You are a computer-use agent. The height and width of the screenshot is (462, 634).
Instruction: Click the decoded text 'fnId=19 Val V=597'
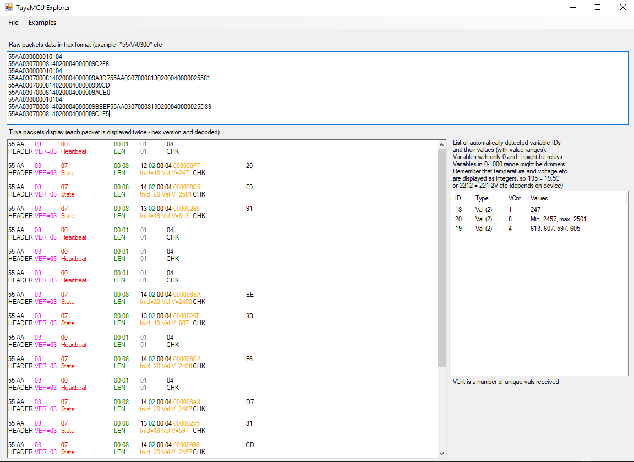[164, 430]
